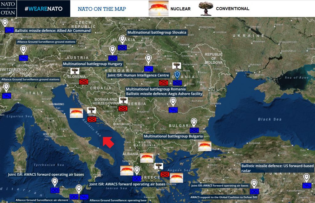The image size is (315, 203).
Task: Click blue unit symbol under Romania's blue pin
Action: pyautogui.click(x=177, y=83)
